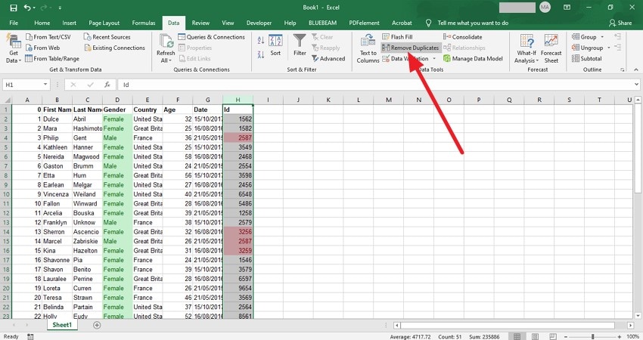
Task: Undo the last action
Action: pos(27,8)
